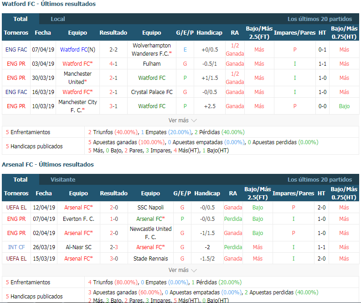The image size is (361, 303).
Task: Expand Watford's 'Ver más' chevron
Action: [x=194, y=120]
